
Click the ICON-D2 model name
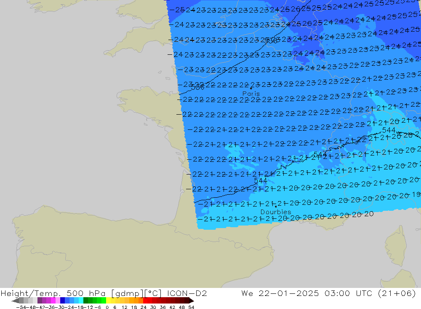tap(187, 293)
